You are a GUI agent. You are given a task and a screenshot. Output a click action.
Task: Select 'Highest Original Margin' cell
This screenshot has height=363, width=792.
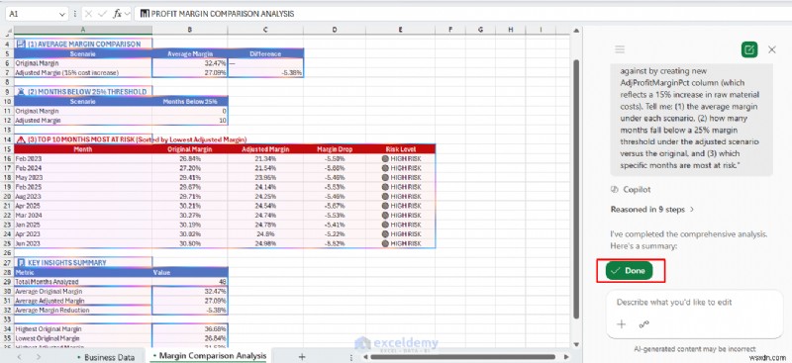(x=83, y=328)
